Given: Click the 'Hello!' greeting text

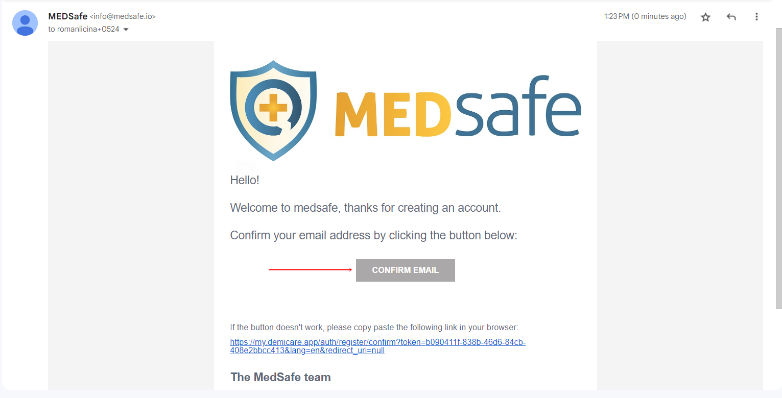Looking at the screenshot, I should [245, 180].
